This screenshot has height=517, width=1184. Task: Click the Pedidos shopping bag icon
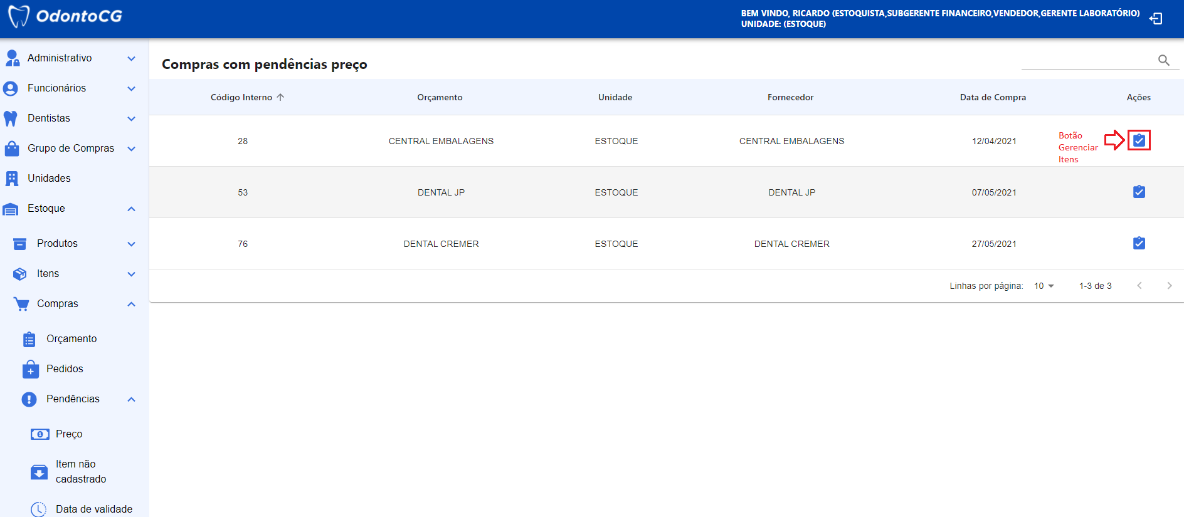click(x=30, y=369)
